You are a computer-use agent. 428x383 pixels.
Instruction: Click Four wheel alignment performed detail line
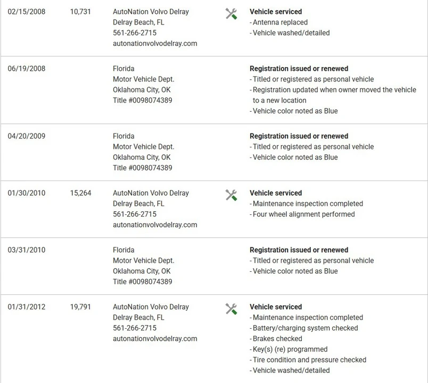click(302, 214)
